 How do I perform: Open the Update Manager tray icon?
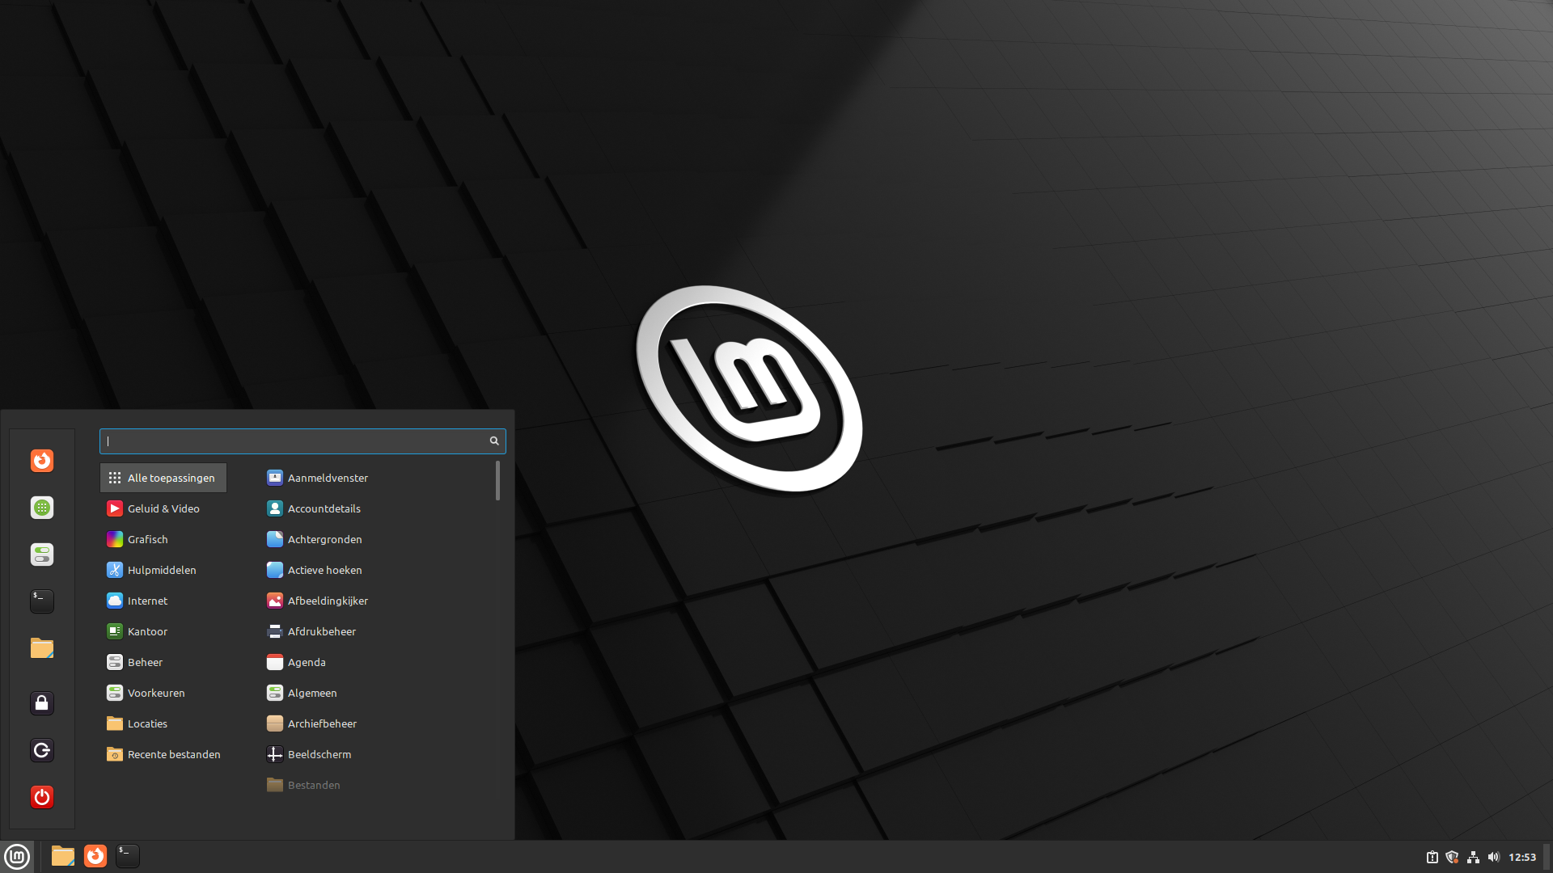click(x=1432, y=856)
